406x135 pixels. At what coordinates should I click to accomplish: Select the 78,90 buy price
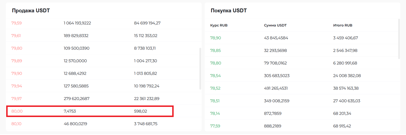click(216, 38)
